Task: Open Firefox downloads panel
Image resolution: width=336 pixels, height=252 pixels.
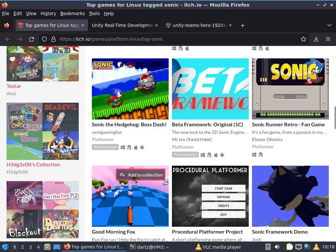Action: tap(316, 39)
